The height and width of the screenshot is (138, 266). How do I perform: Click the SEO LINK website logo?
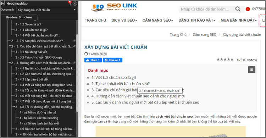[x=114, y=7]
